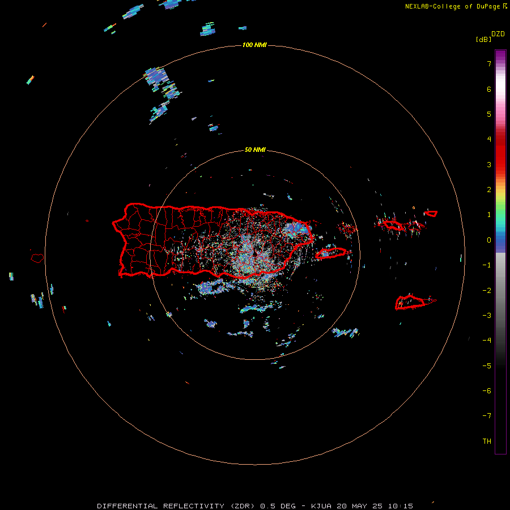This screenshot has width=510, height=510.
Task: Click the 1 value on the color scale
Action: tap(489, 215)
